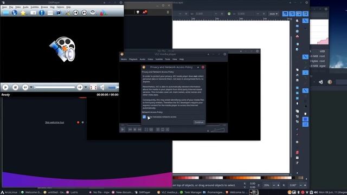
Task: Open VLC's View menu
Action: tap(175, 59)
